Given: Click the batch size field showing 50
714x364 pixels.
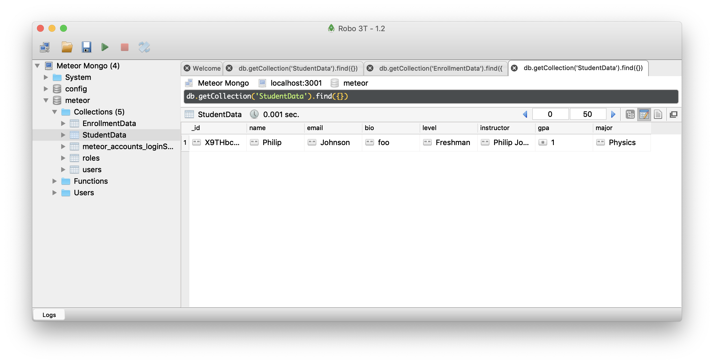Looking at the screenshot, I should (587, 114).
